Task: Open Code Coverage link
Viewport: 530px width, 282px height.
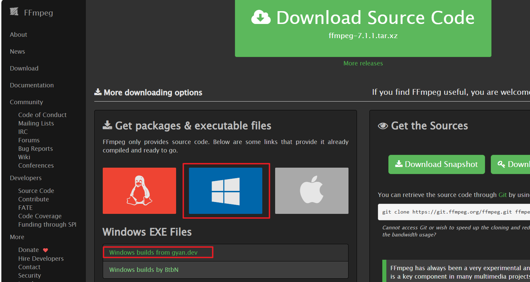Action: click(40, 216)
